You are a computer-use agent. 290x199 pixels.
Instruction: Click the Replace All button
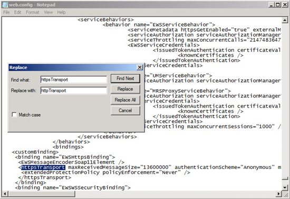pyautogui.click(x=125, y=100)
